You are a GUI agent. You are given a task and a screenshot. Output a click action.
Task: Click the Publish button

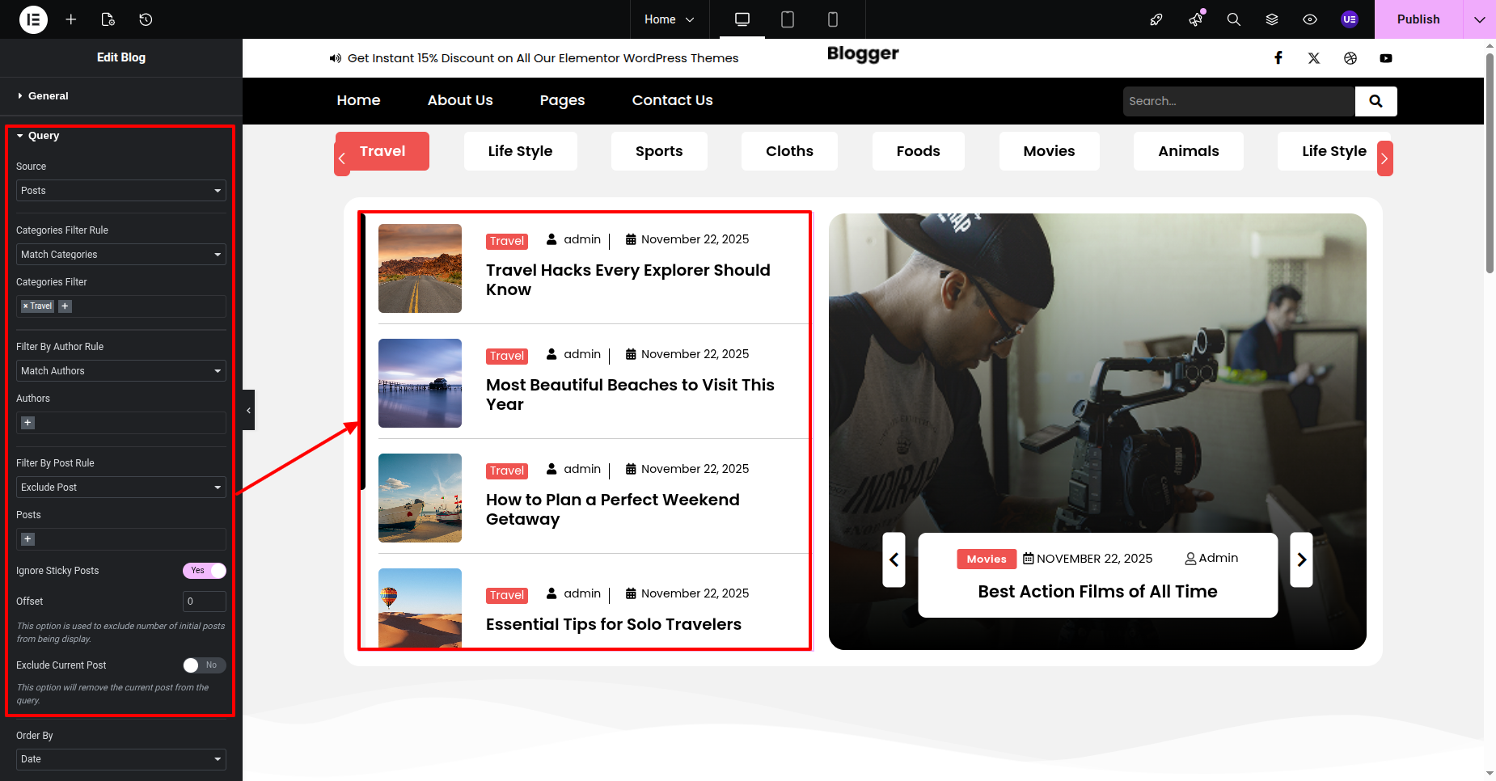(1418, 19)
